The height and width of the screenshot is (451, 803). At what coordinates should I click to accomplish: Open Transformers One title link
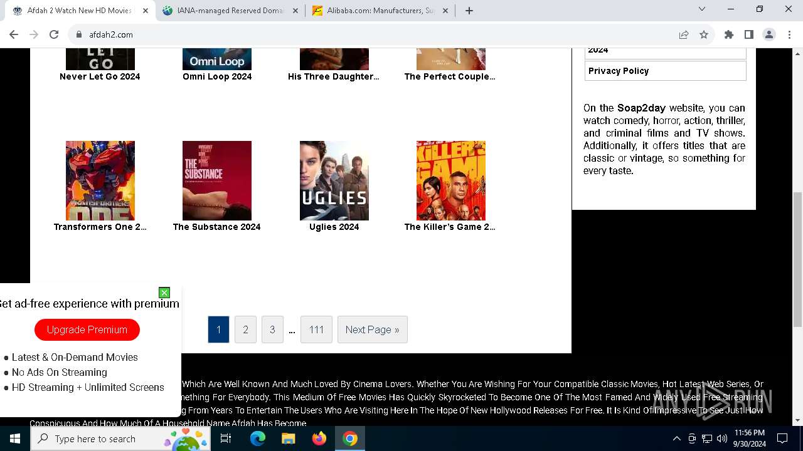click(x=100, y=227)
